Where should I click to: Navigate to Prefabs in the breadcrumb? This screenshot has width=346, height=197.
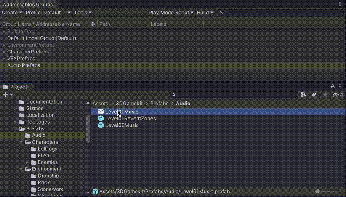coord(159,104)
